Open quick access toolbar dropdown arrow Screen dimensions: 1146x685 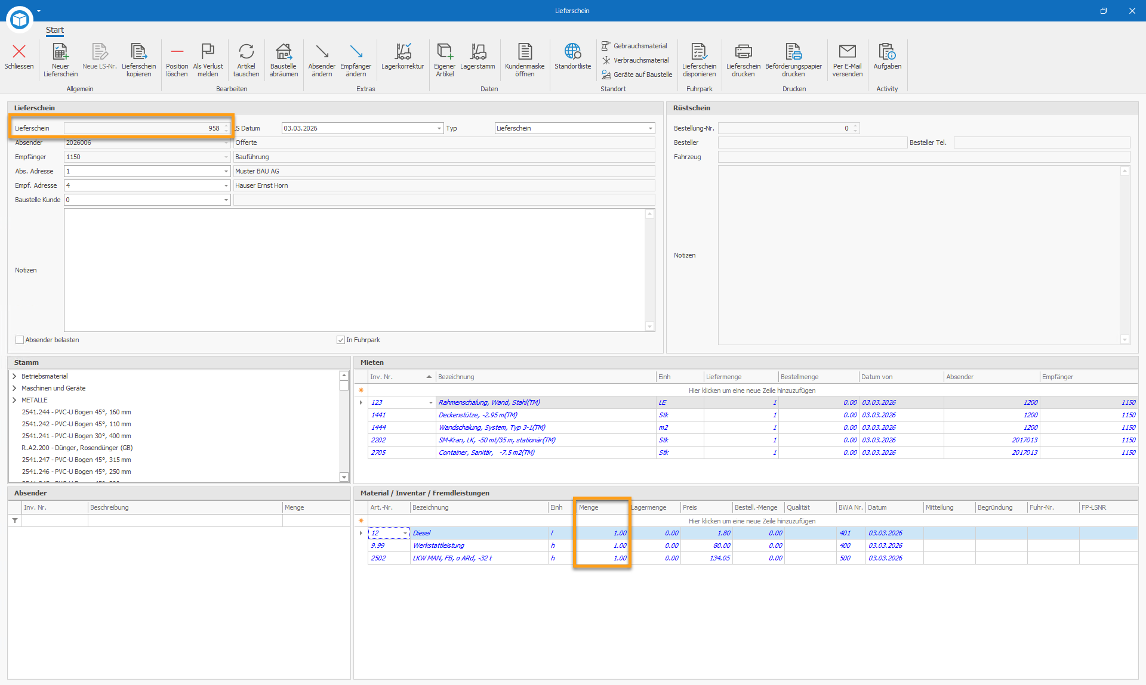(39, 11)
